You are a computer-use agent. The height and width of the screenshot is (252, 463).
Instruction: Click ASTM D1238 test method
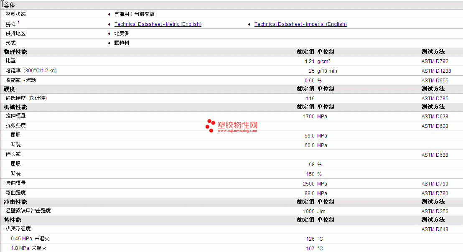click(436, 71)
